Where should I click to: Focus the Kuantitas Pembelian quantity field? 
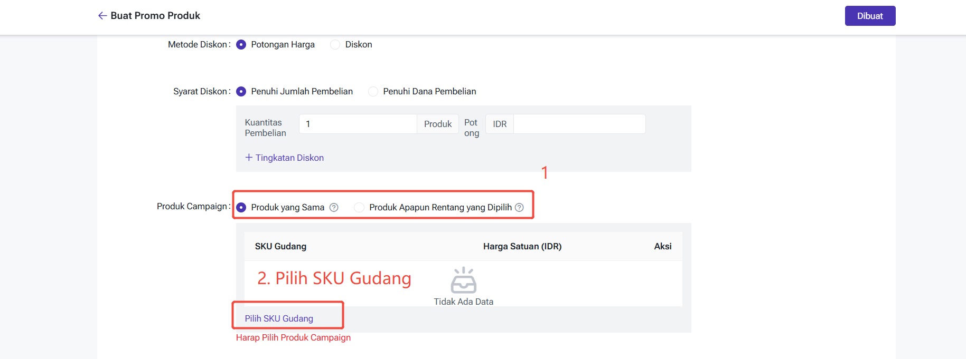[x=358, y=124]
